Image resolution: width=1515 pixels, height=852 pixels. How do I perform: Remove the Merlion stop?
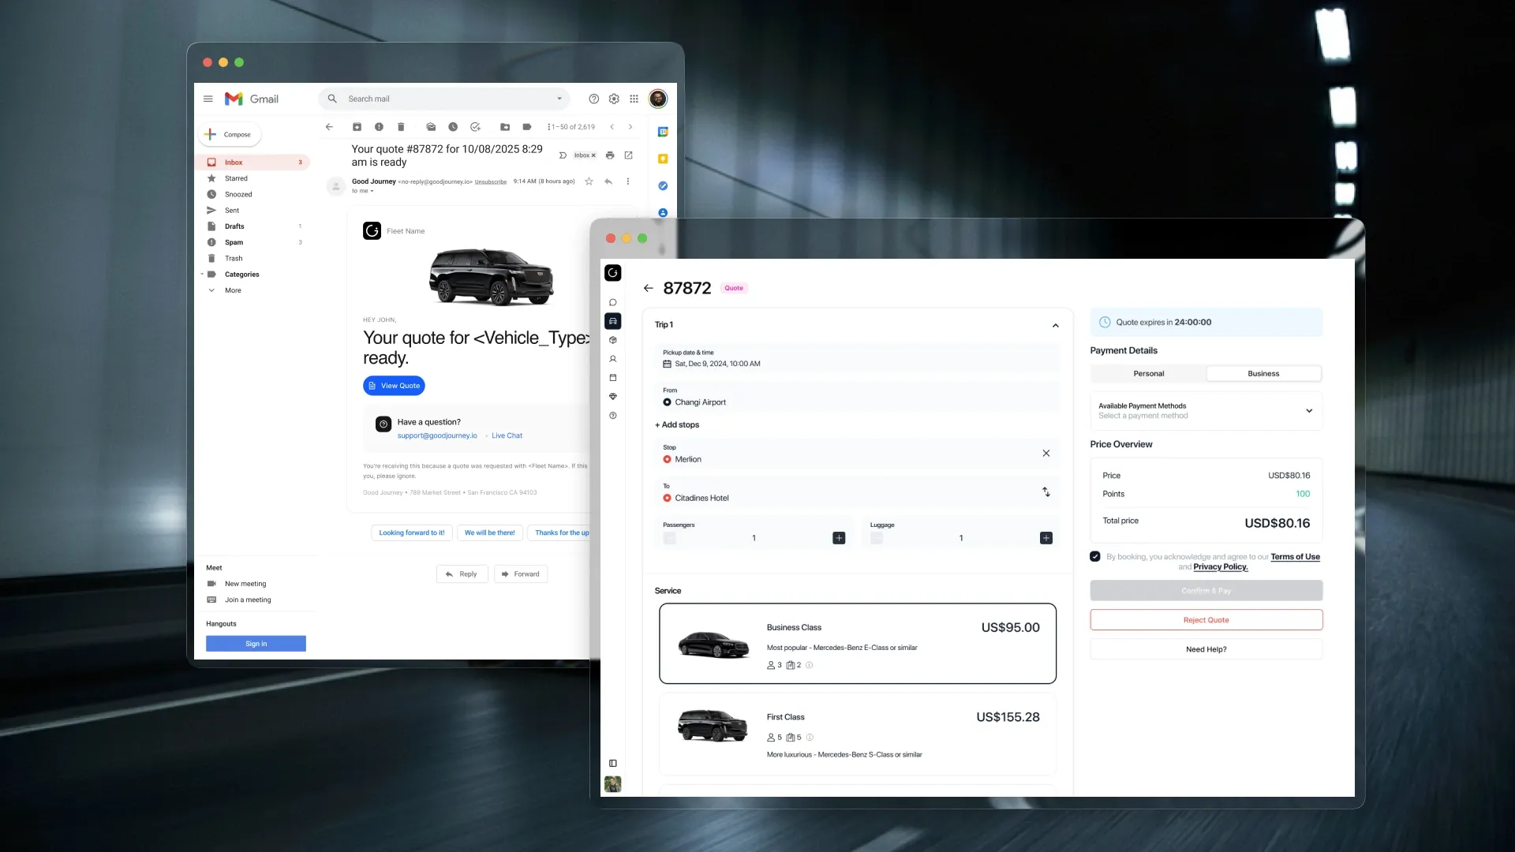1046,454
